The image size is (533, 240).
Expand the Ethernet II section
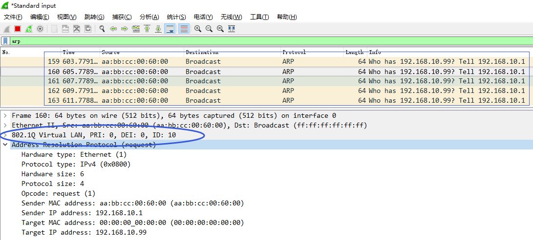click(5, 126)
